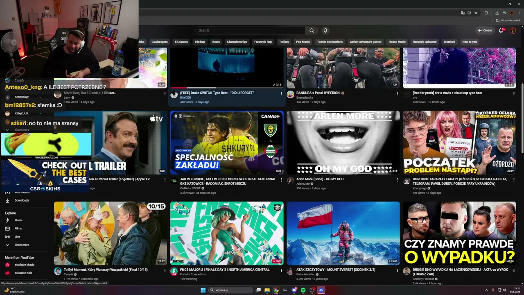Screen dimensions: 524x295
Task: Select the Freestyle Rap filter chip
Action: click(x=263, y=42)
